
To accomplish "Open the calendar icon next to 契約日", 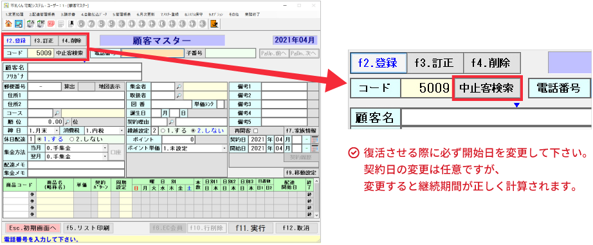I will pos(315,139).
